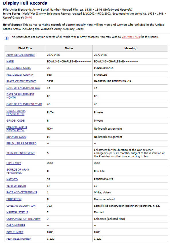The image size is (172, 246).
Task: Open the CIVILIAN OCCUPATION field link
Action: click(21, 206)
